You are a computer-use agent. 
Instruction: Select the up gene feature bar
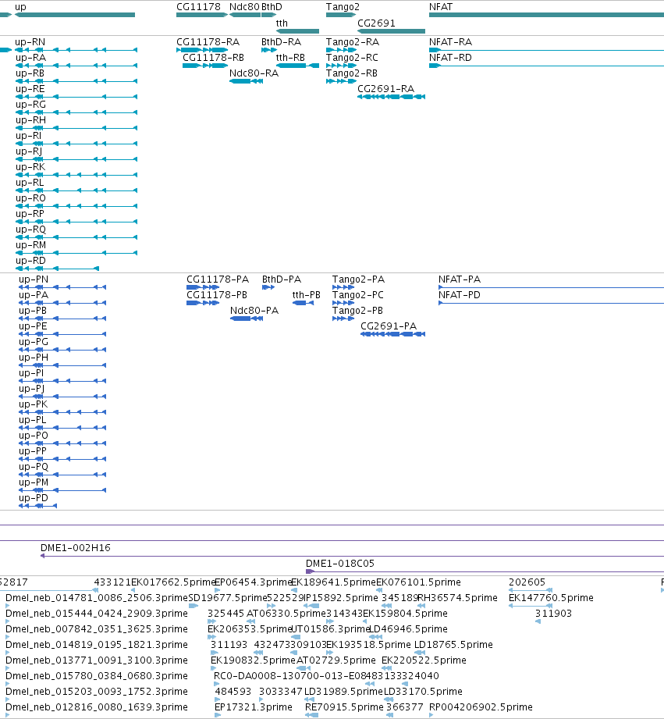pyautogui.click(x=75, y=15)
